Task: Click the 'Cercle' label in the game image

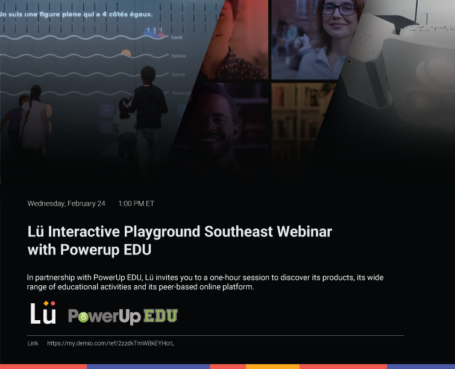Action: (178, 74)
